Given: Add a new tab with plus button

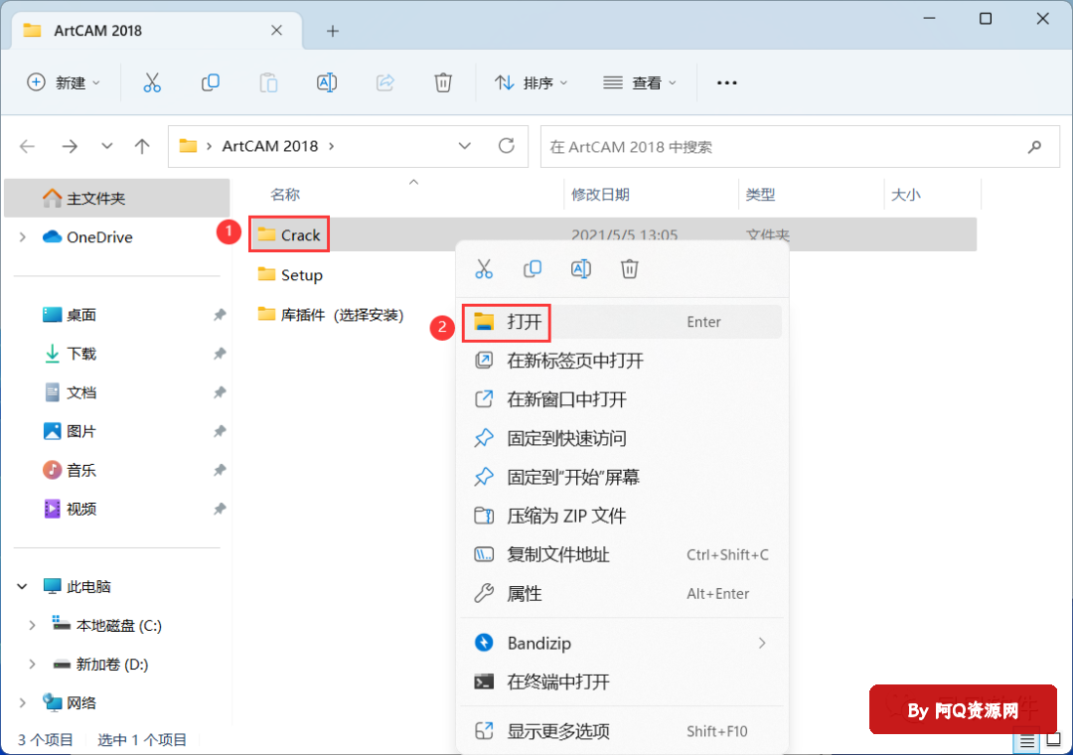Looking at the screenshot, I should pyautogui.click(x=333, y=31).
